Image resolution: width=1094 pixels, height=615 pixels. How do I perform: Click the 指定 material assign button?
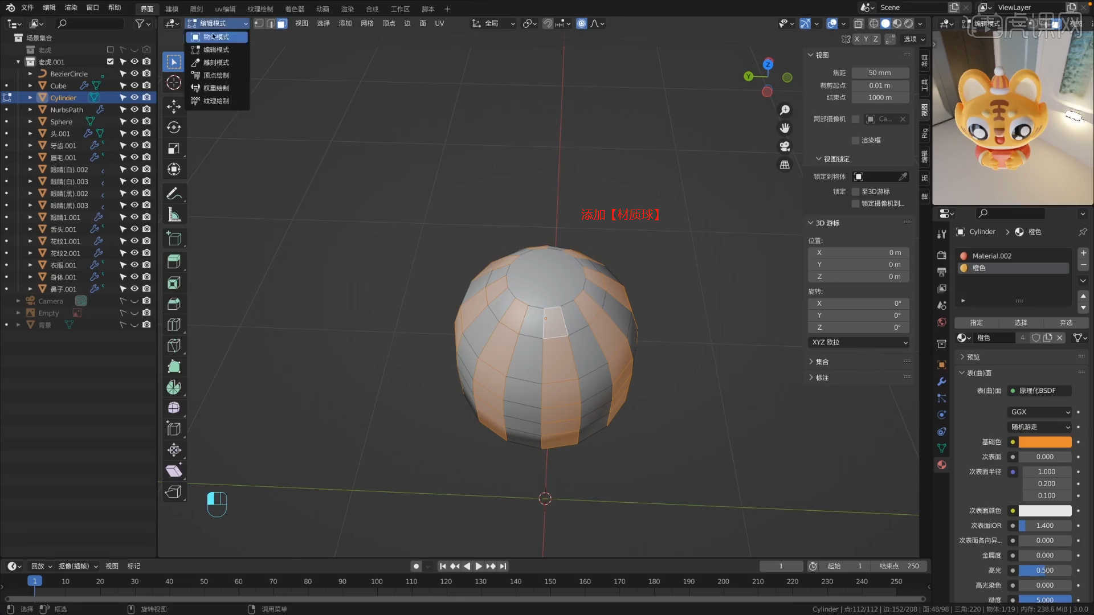point(976,322)
